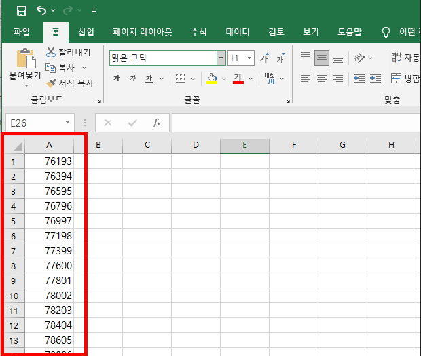This screenshot has height=356, width=421.
Task: Click the text orientation icon
Action: (359, 58)
